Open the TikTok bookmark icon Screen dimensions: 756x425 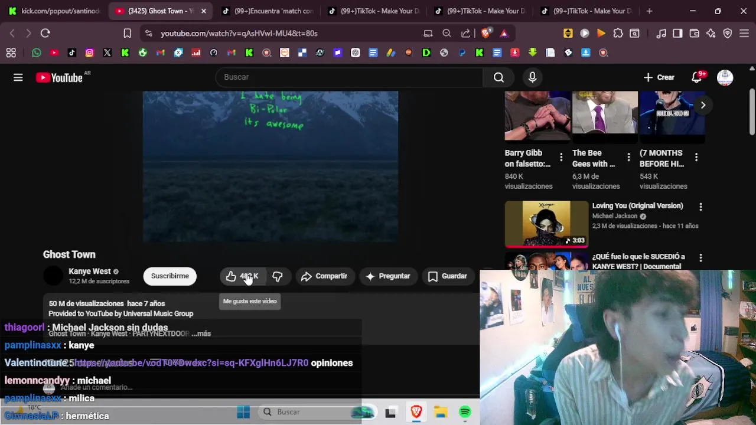72,53
